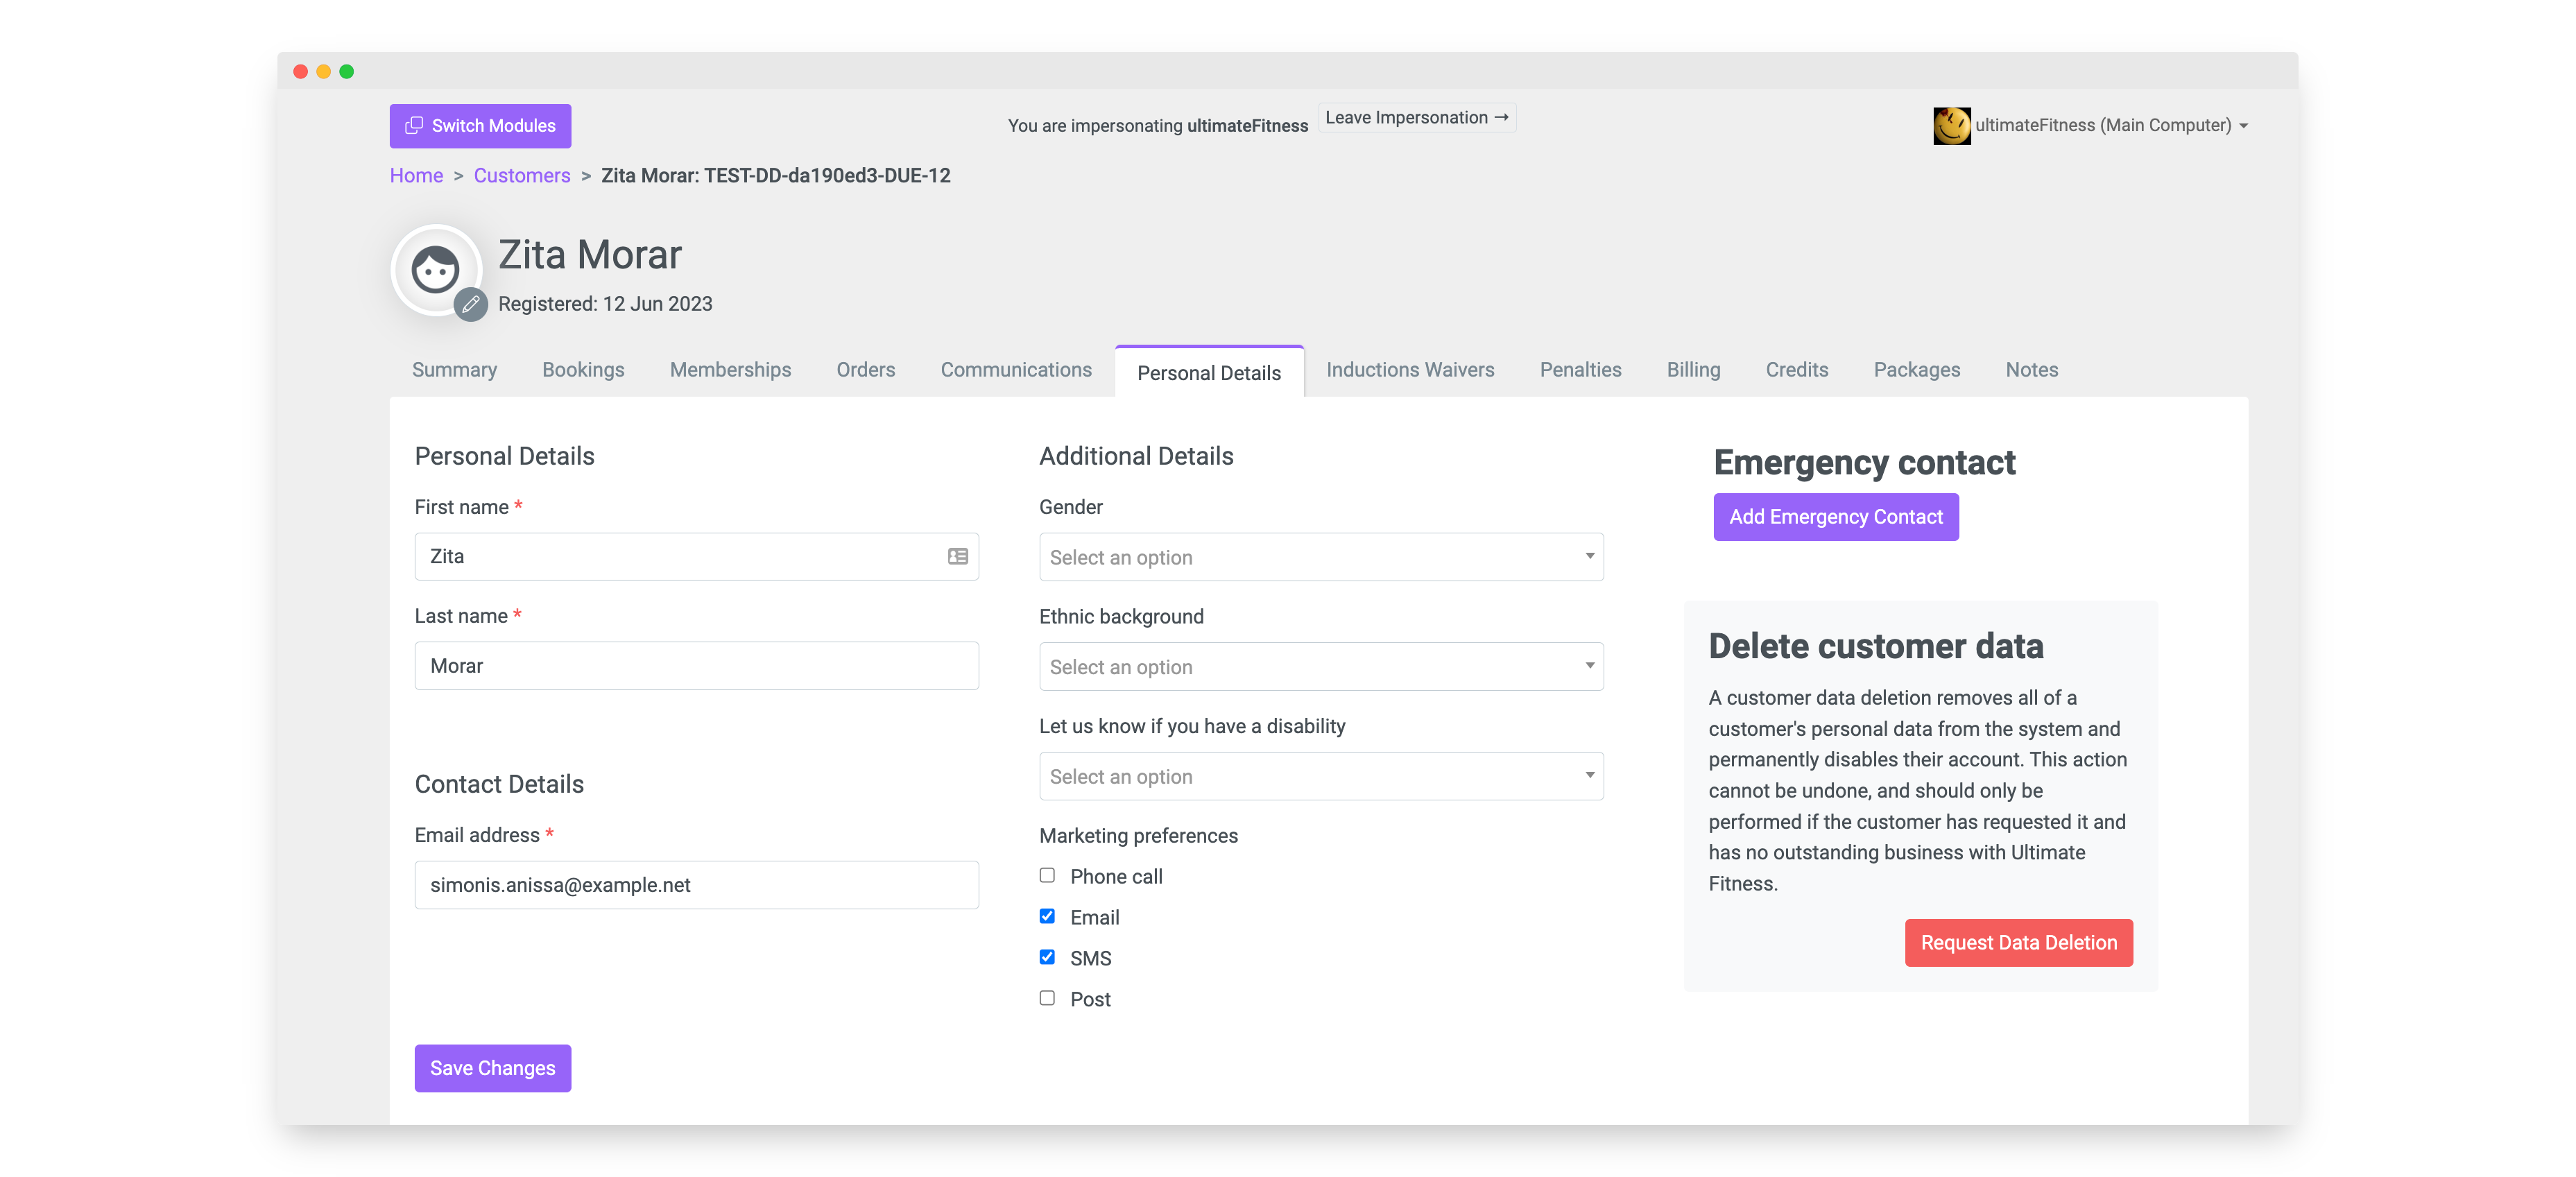Click the 'Registered: 12 Jun 2023' text

[605, 304]
